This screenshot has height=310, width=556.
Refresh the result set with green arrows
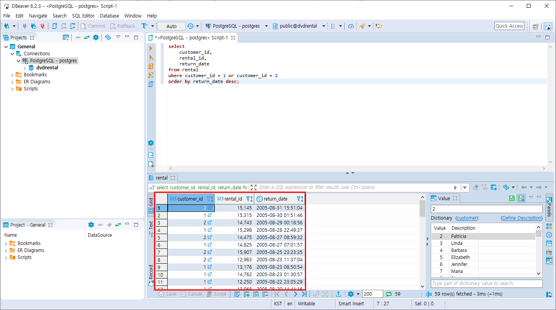click(389, 294)
